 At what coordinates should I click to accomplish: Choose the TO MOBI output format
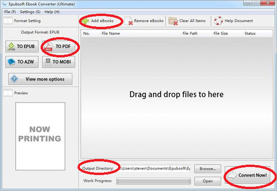coord(59,62)
